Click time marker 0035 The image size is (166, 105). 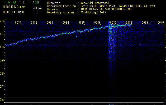[82, 22]
